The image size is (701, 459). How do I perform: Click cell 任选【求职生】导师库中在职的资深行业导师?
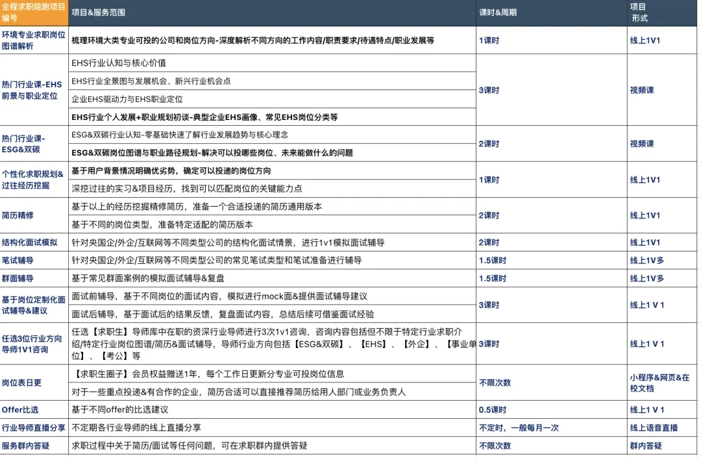(272, 344)
